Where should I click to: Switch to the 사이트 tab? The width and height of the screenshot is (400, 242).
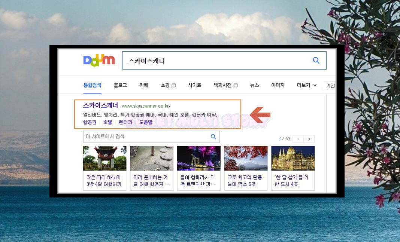[x=194, y=85]
